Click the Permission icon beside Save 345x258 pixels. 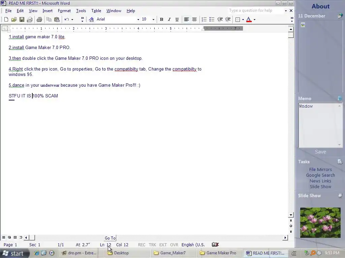point(30,19)
